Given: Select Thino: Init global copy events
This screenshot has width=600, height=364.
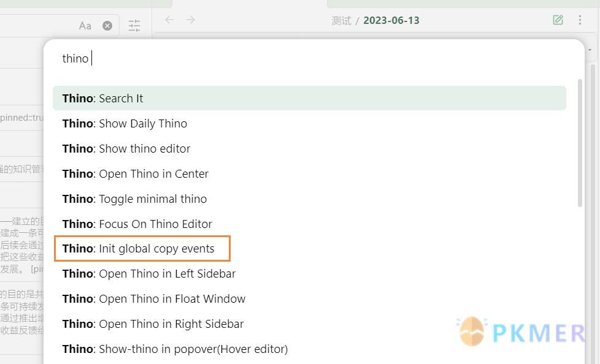Looking at the screenshot, I should pos(309,249).
